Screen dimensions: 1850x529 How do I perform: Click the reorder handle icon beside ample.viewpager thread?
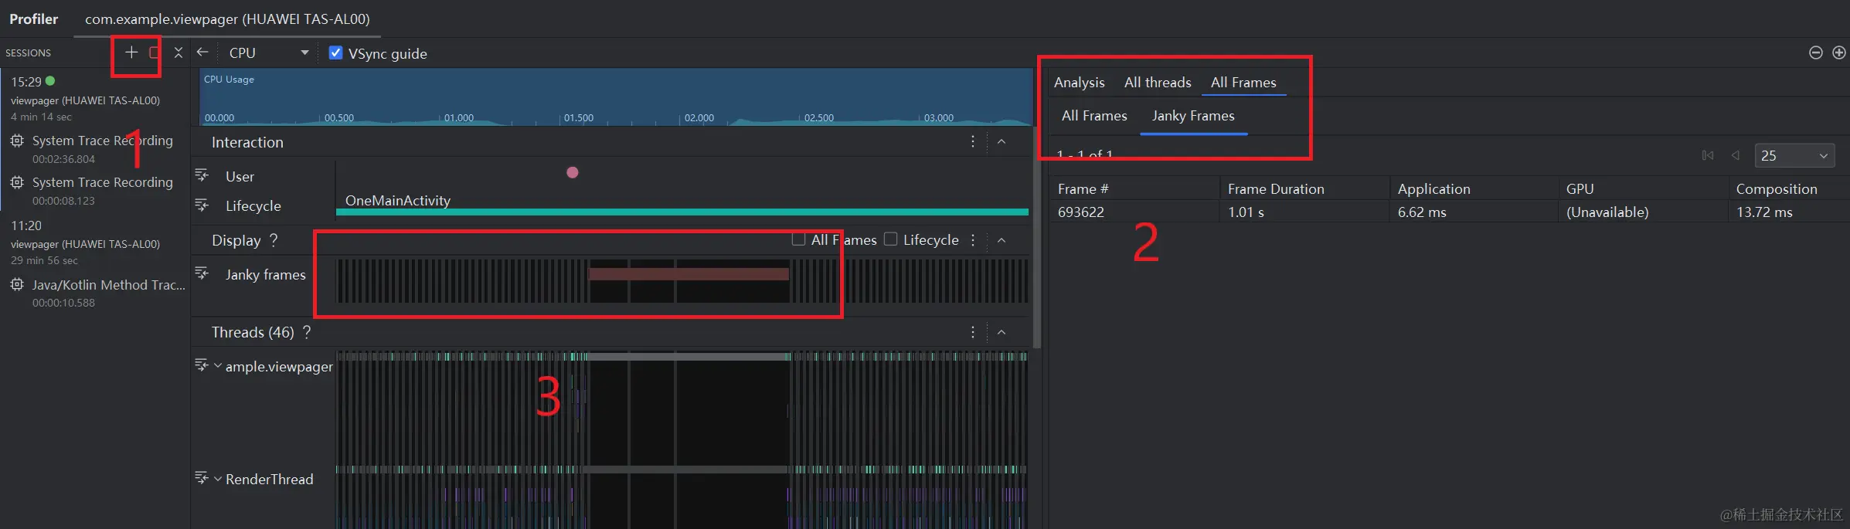(202, 365)
